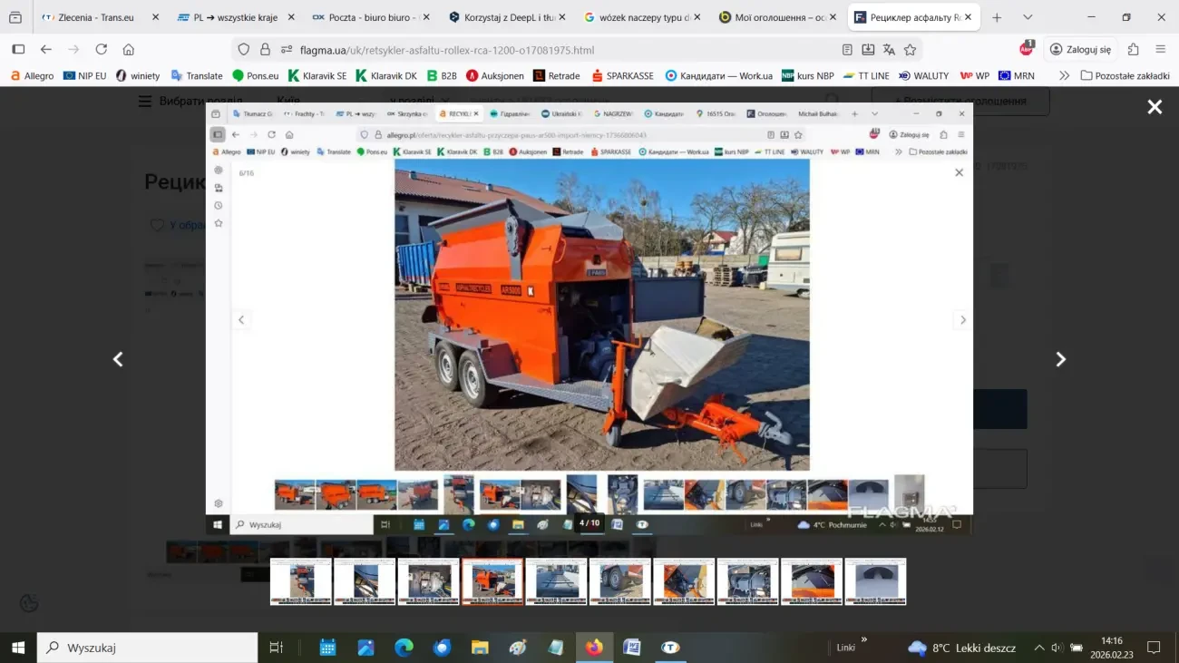
Task: Go to the next gallery photo
Action: [1060, 359]
